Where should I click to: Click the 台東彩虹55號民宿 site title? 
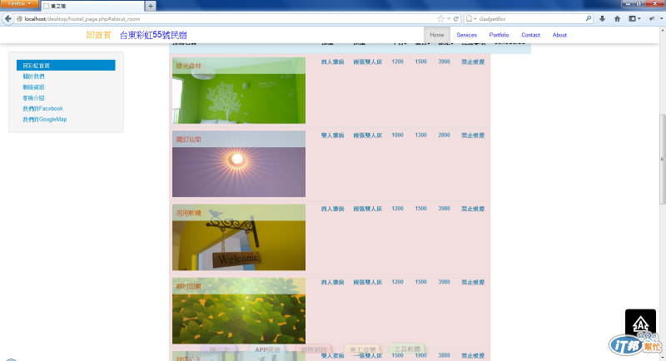point(153,35)
